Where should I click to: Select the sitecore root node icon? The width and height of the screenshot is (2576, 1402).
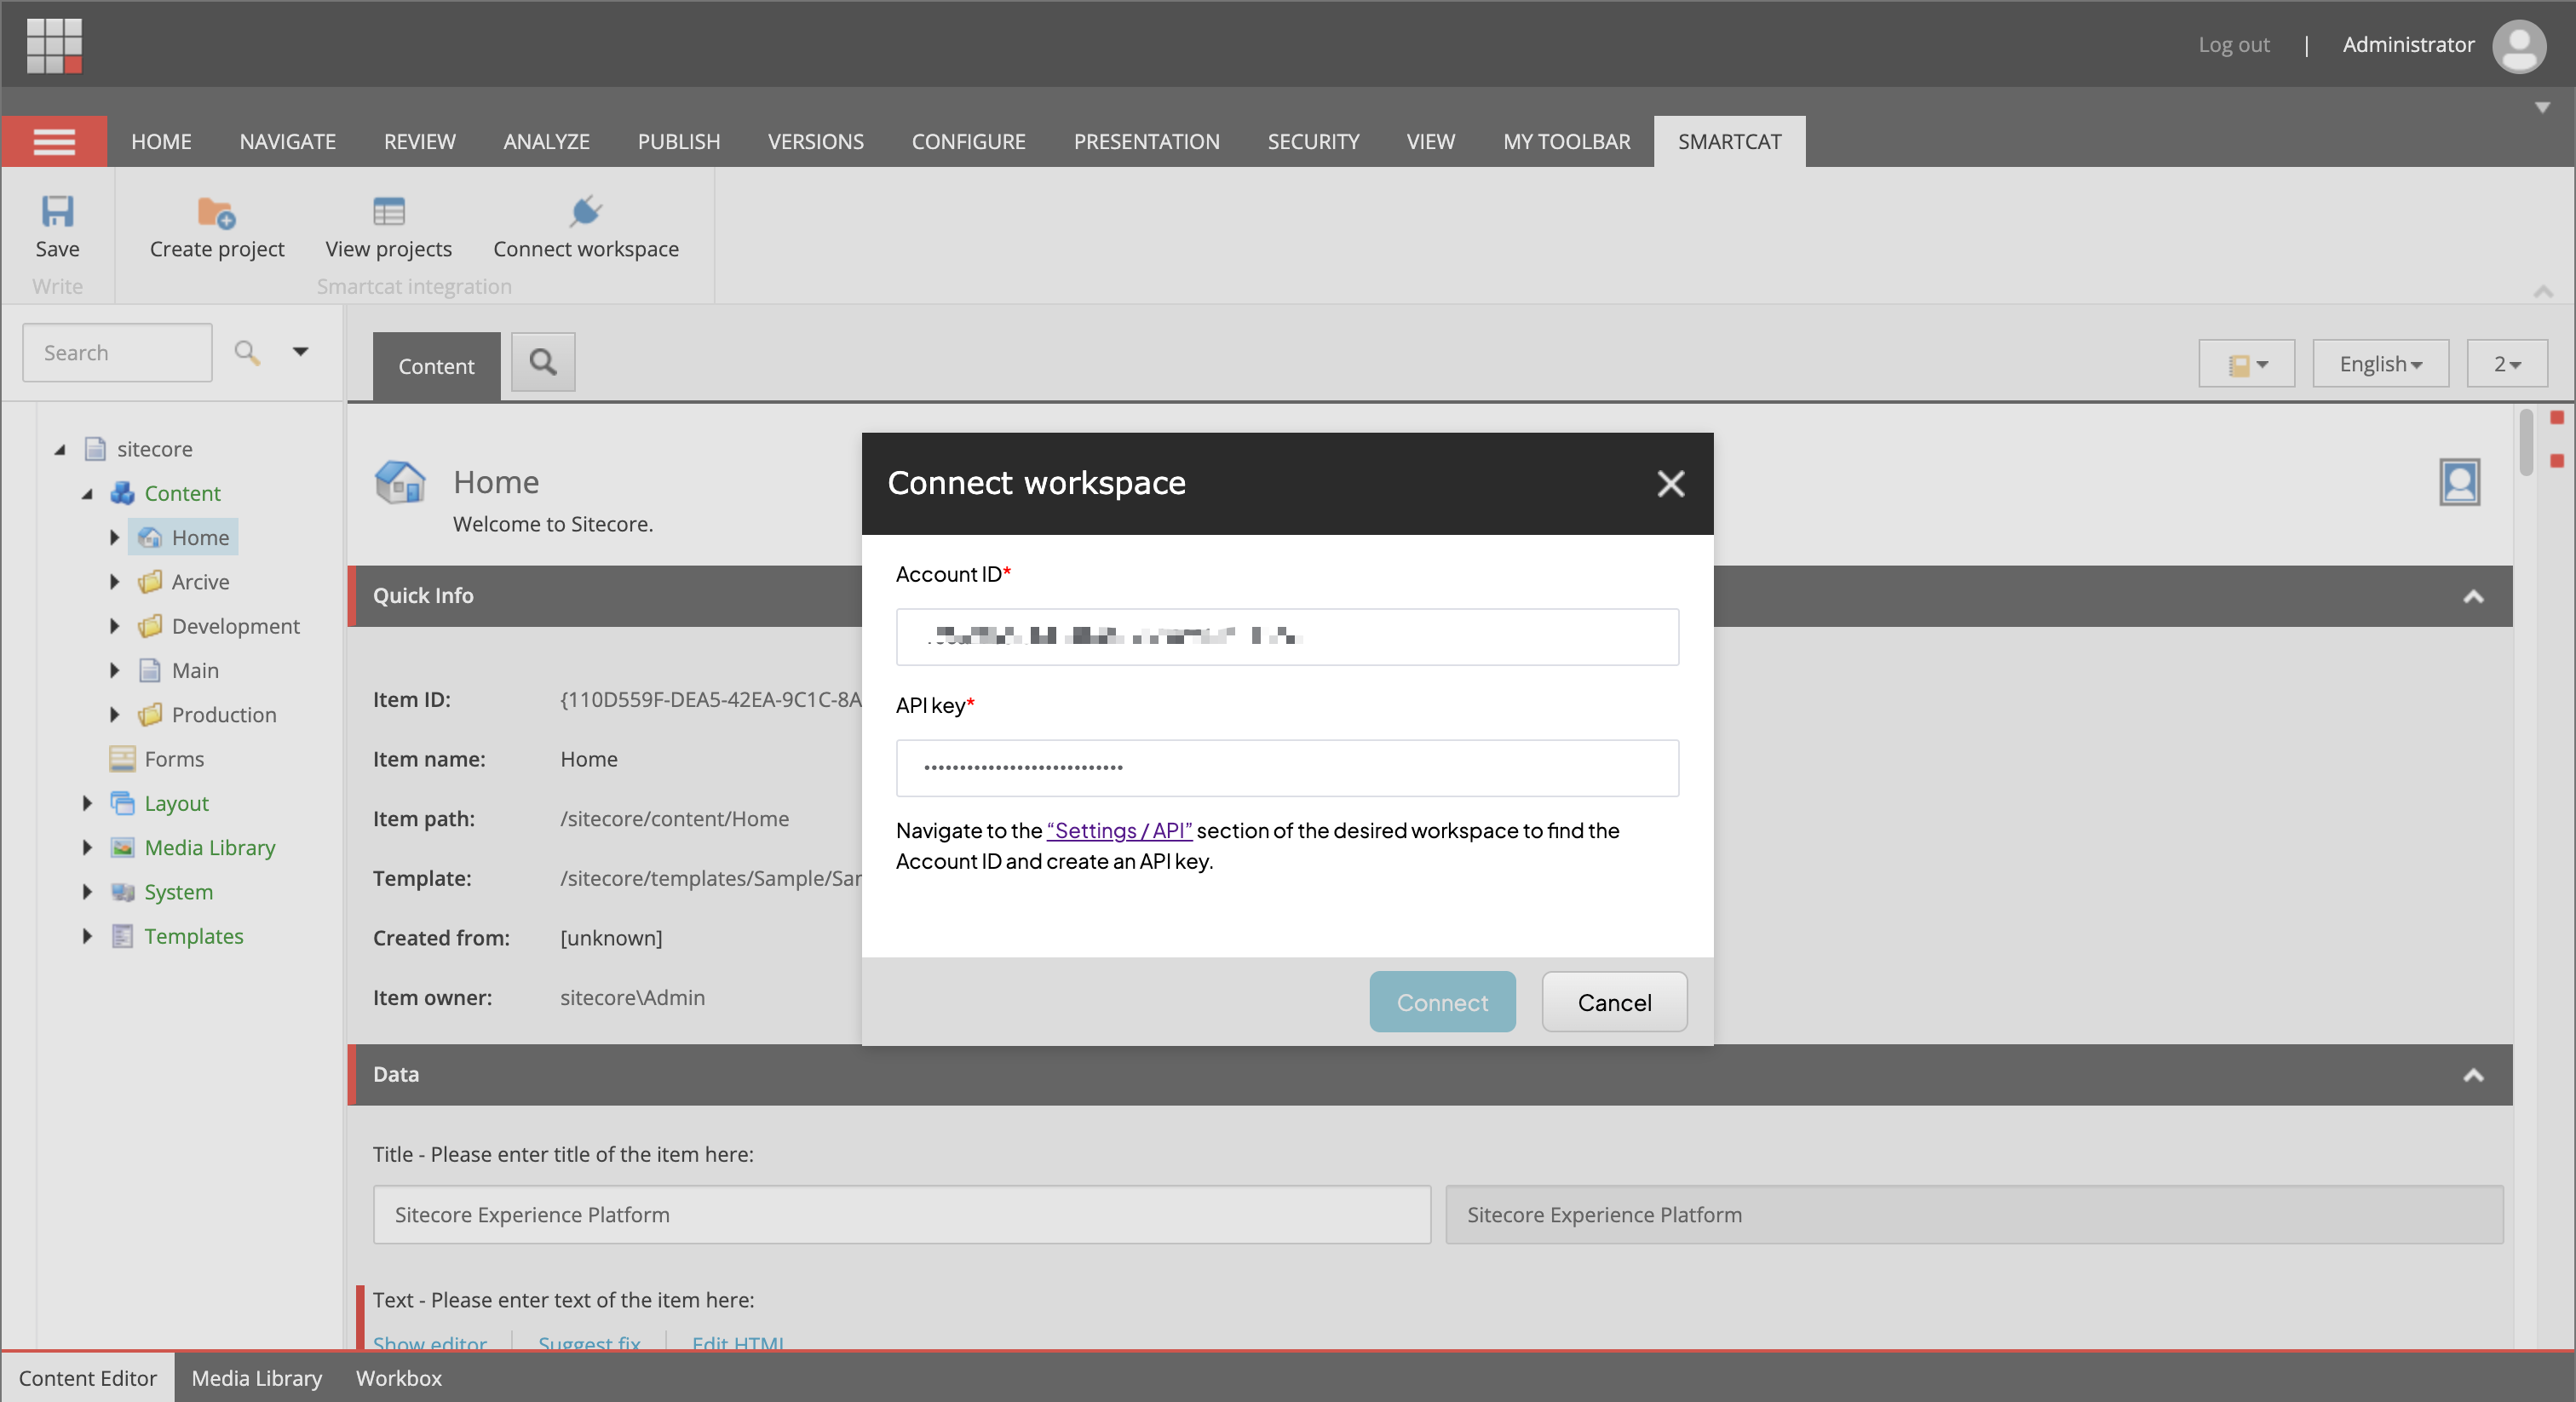tap(95, 449)
